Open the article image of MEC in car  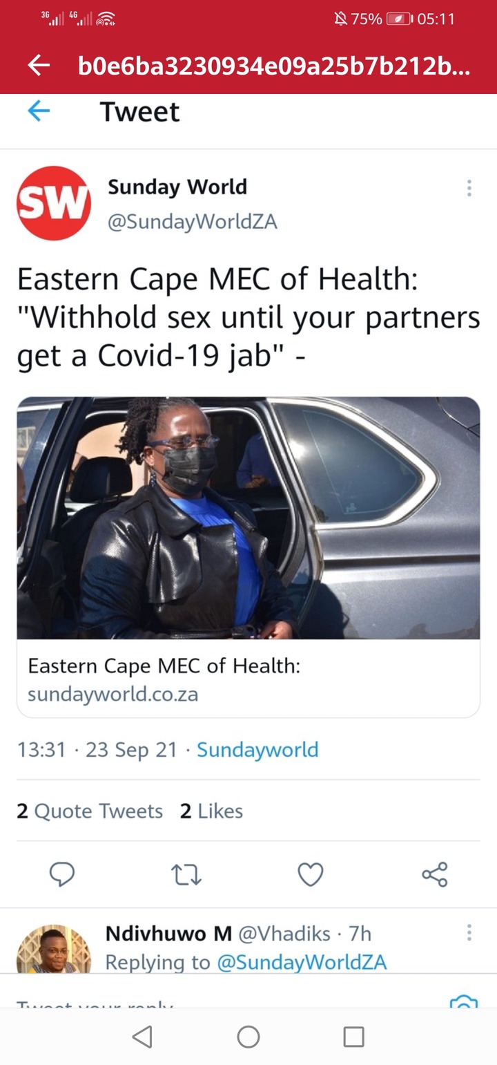click(248, 518)
